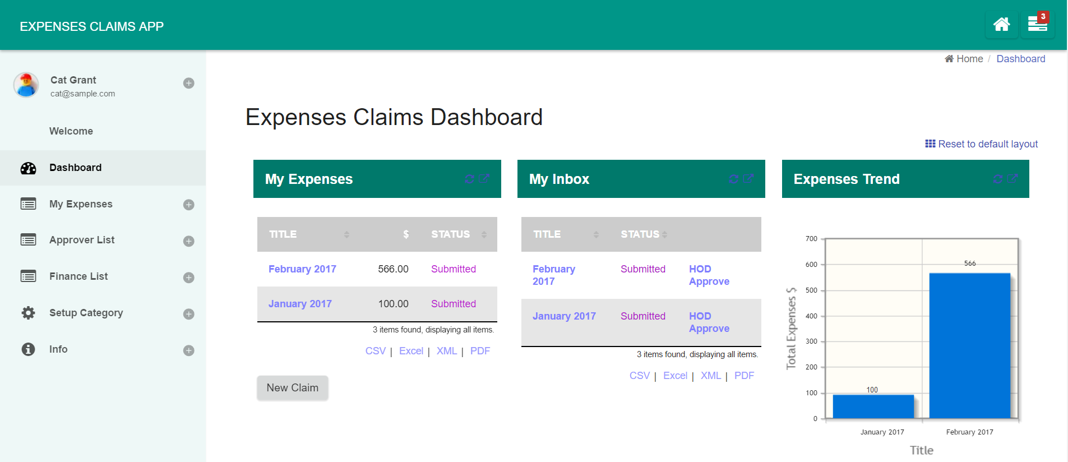Screen dimensions: 1068x462
Task: Click the Setup Category gear icon
Action: point(28,313)
